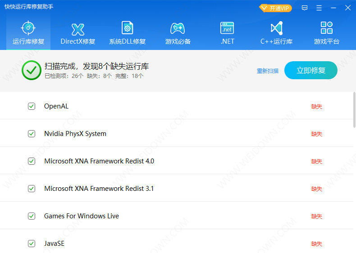
Task: Open the 运行库修复 runtime repair icon
Action: click(28, 28)
